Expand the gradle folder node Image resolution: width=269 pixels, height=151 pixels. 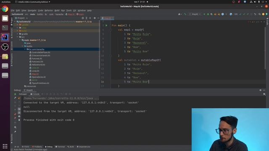pyautogui.click(x=18, y=34)
